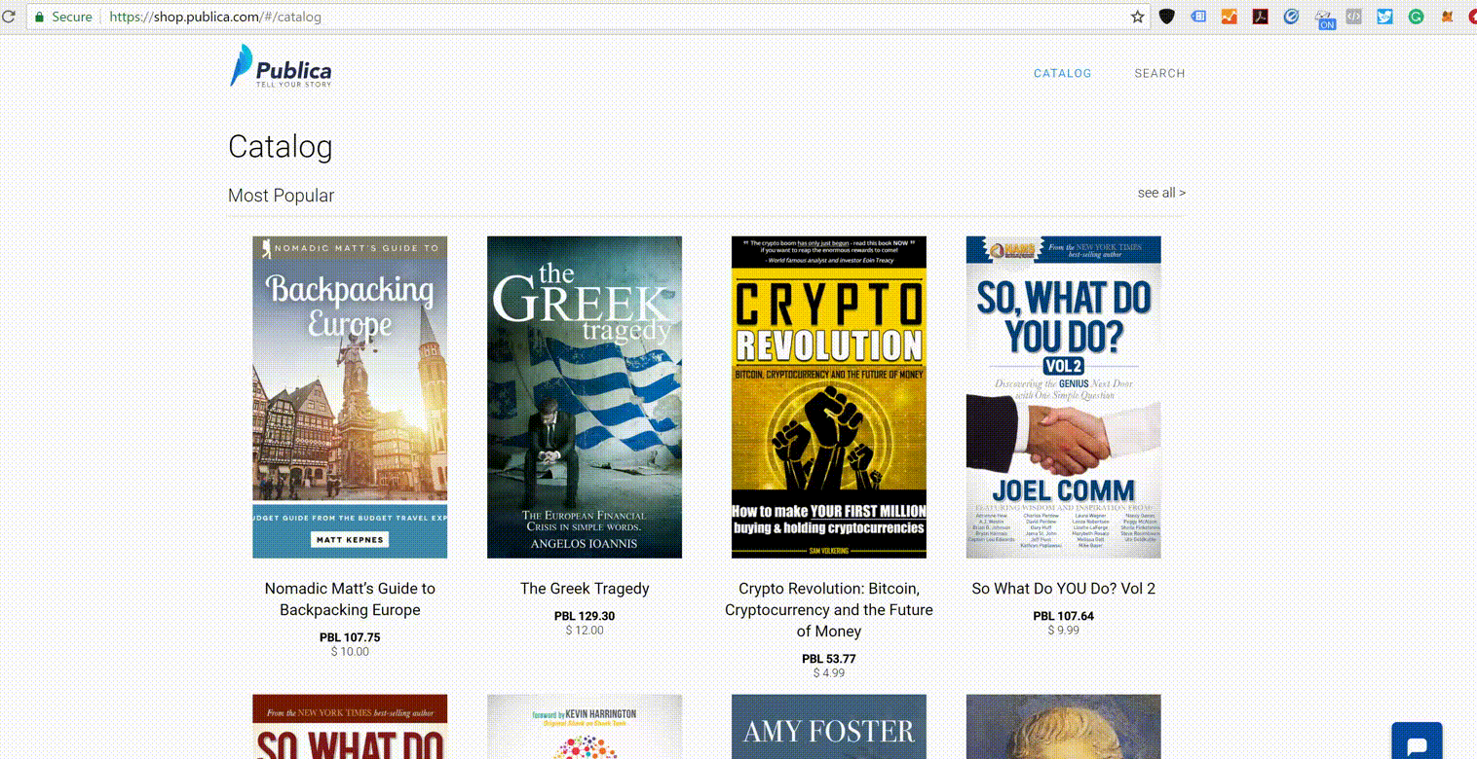
Task: Open the Crypto Revolution book cover
Action: (x=829, y=397)
